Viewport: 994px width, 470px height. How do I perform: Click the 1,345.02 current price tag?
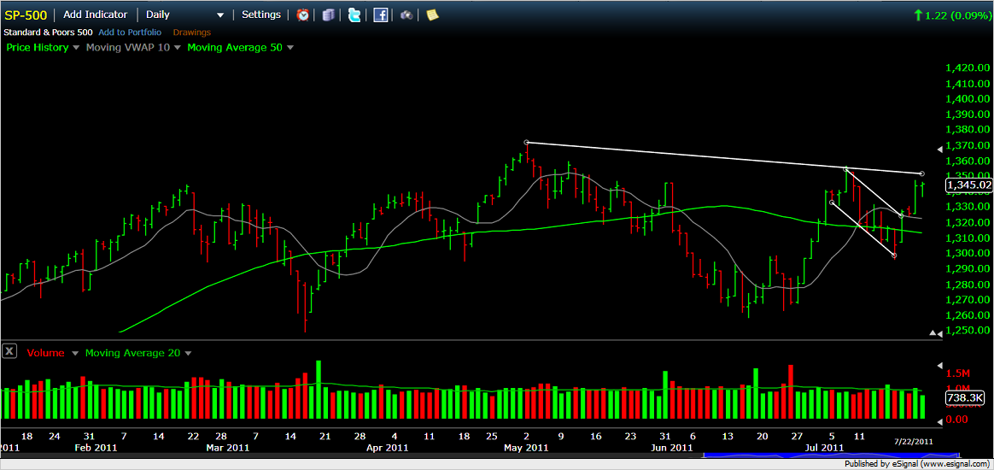tap(968, 185)
